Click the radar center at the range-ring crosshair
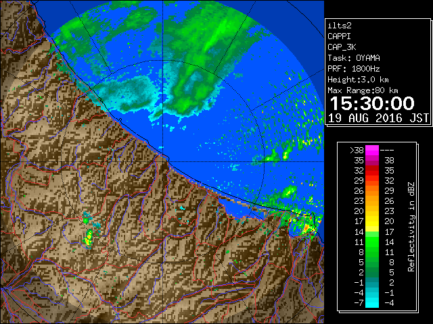This screenshot has width=433, height=324. point(163,162)
